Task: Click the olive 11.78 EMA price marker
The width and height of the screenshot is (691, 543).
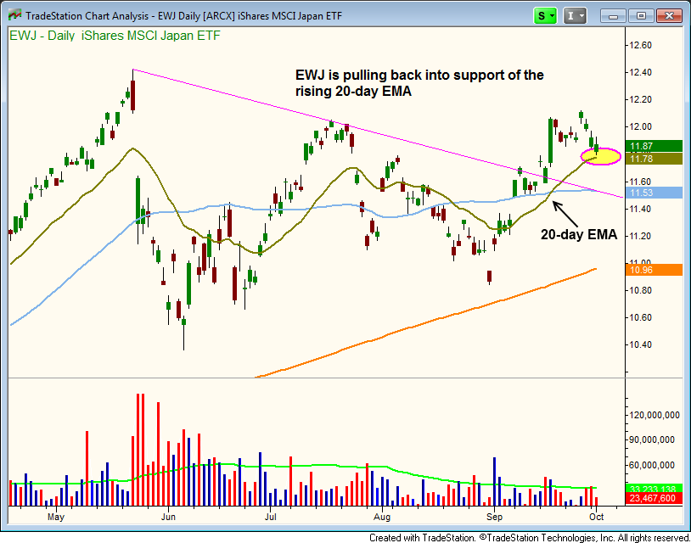Action: pyautogui.click(x=649, y=159)
